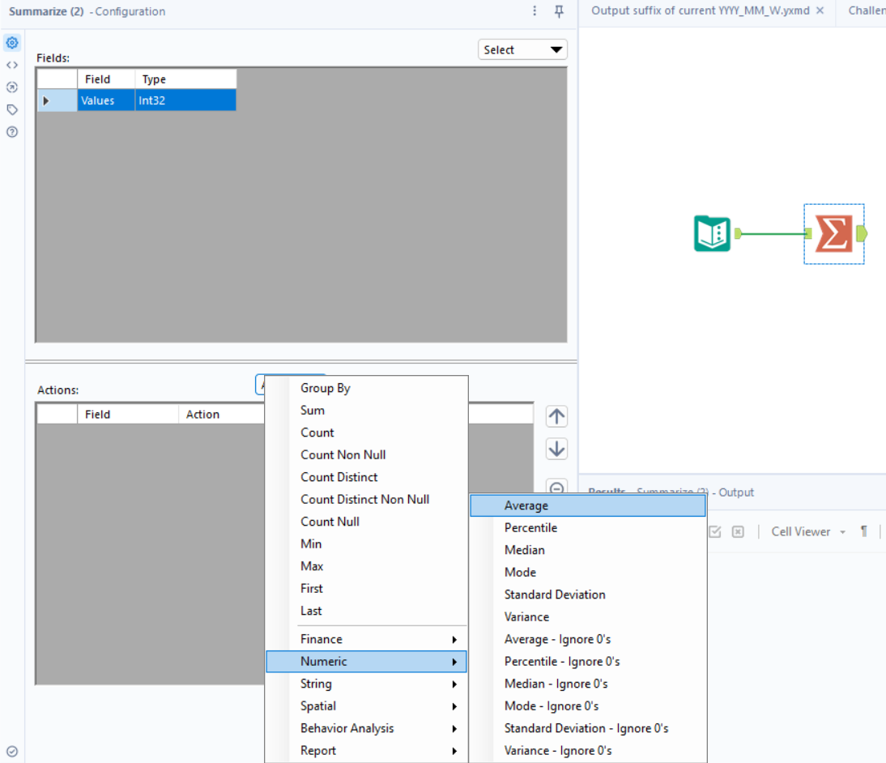Click the checkmark icon at bottom left corner
This screenshot has width=886, height=763.
(11, 749)
